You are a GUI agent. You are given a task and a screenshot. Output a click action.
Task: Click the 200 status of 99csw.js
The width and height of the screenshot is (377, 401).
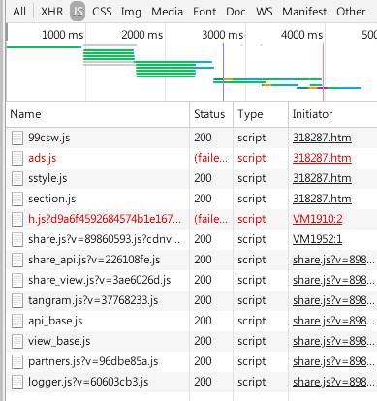tap(203, 138)
